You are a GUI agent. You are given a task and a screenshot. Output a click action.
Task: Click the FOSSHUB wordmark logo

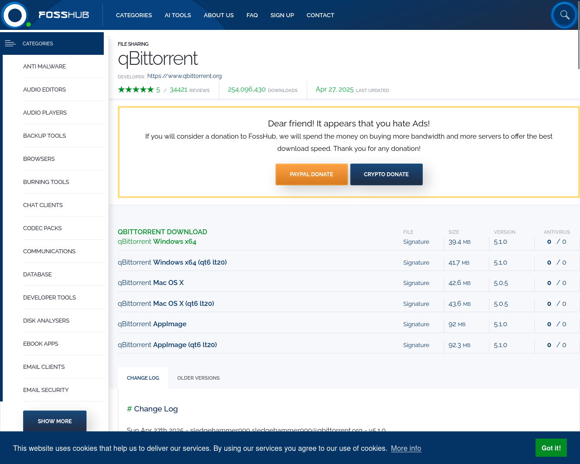(x=64, y=15)
